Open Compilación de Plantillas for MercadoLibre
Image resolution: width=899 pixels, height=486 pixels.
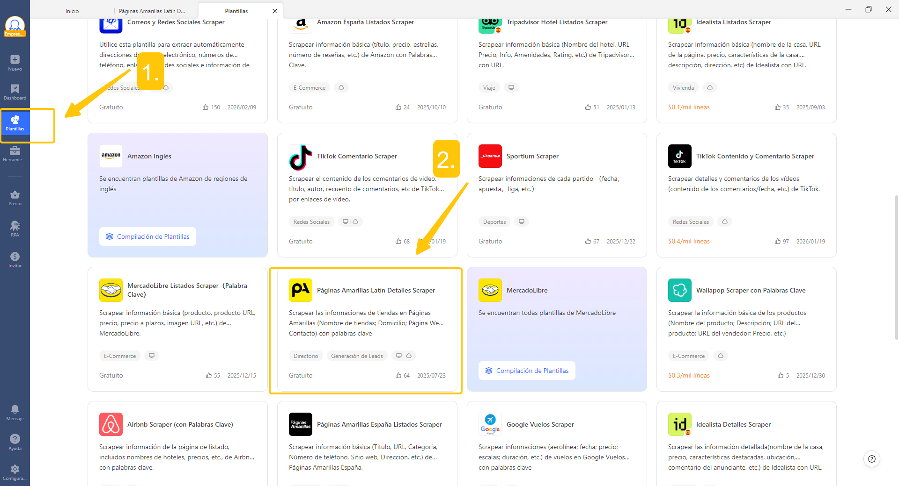[x=527, y=371]
